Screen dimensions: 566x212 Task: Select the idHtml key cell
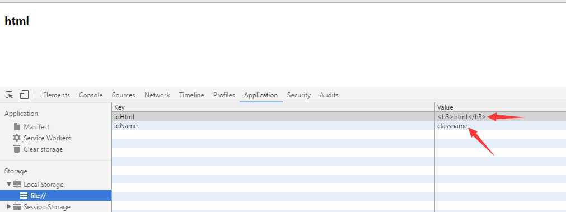tap(273, 116)
